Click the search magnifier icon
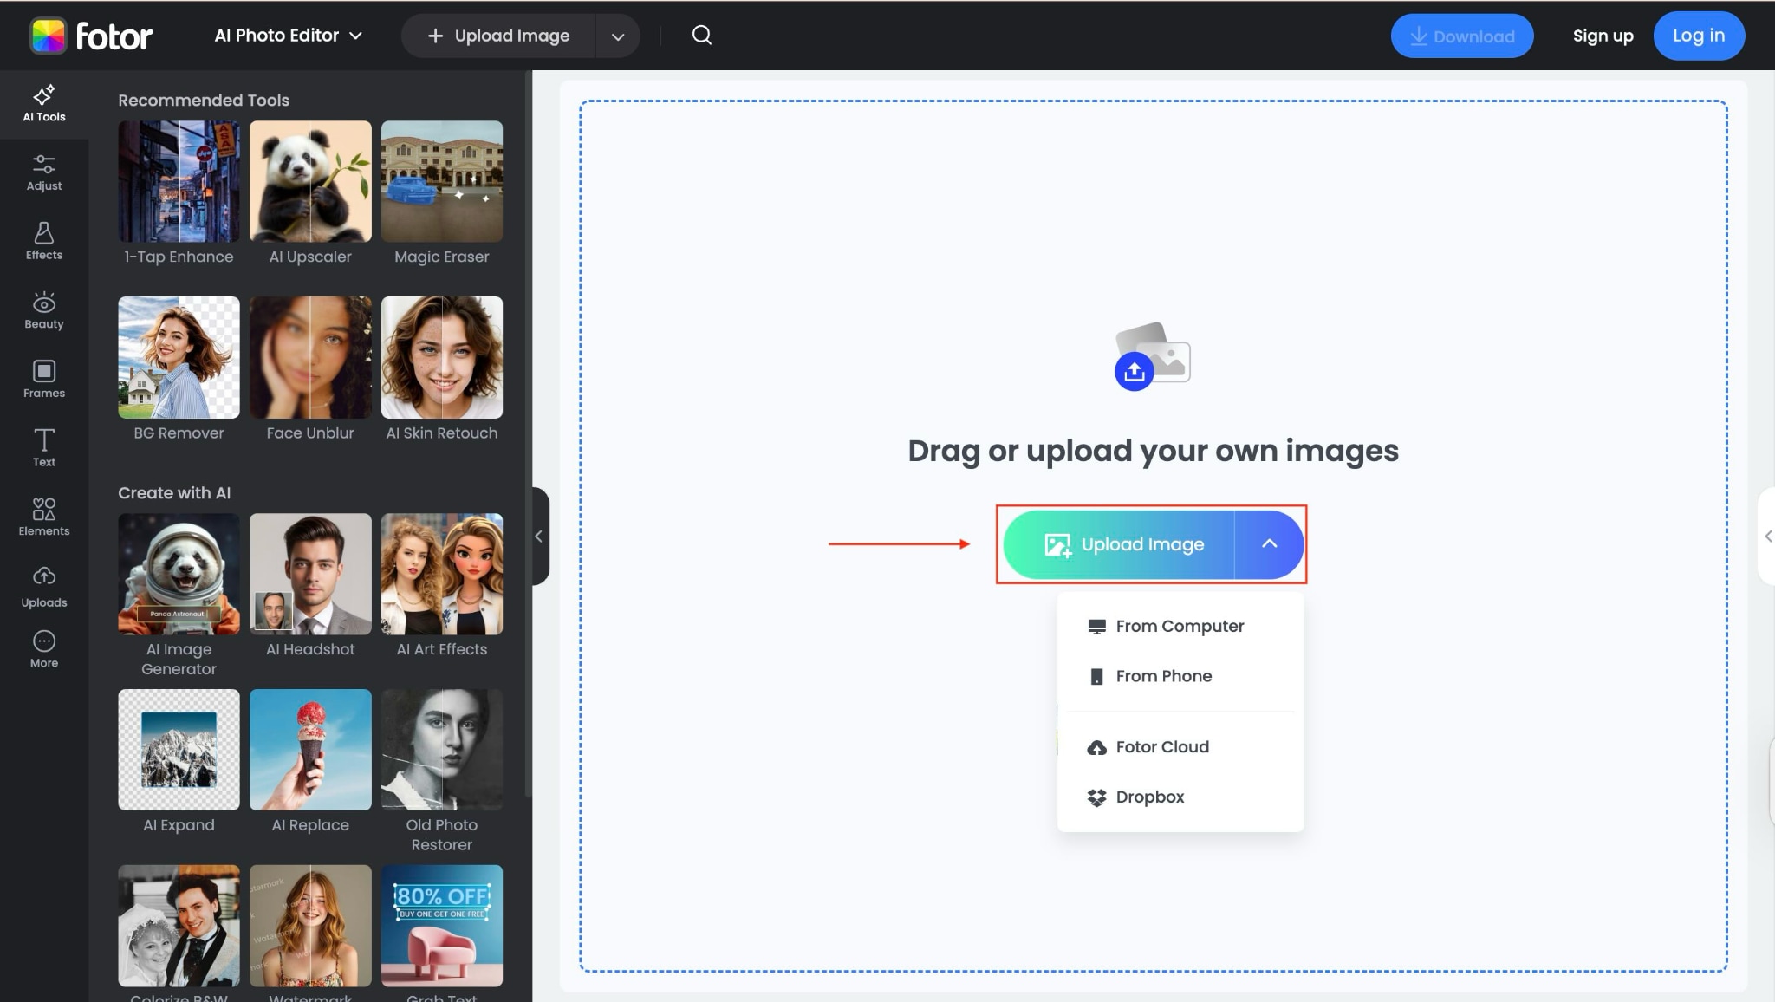This screenshot has width=1775, height=1002. click(x=701, y=36)
